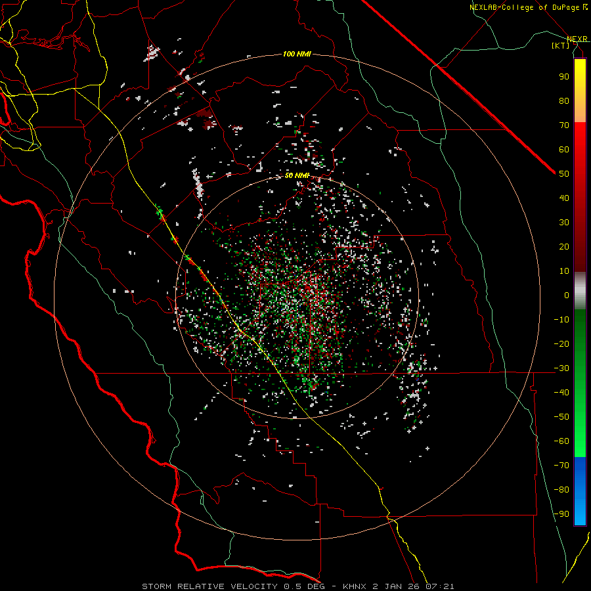The image size is (591, 591).
Task: Click the KT units label above color scale
Action: coord(561,45)
